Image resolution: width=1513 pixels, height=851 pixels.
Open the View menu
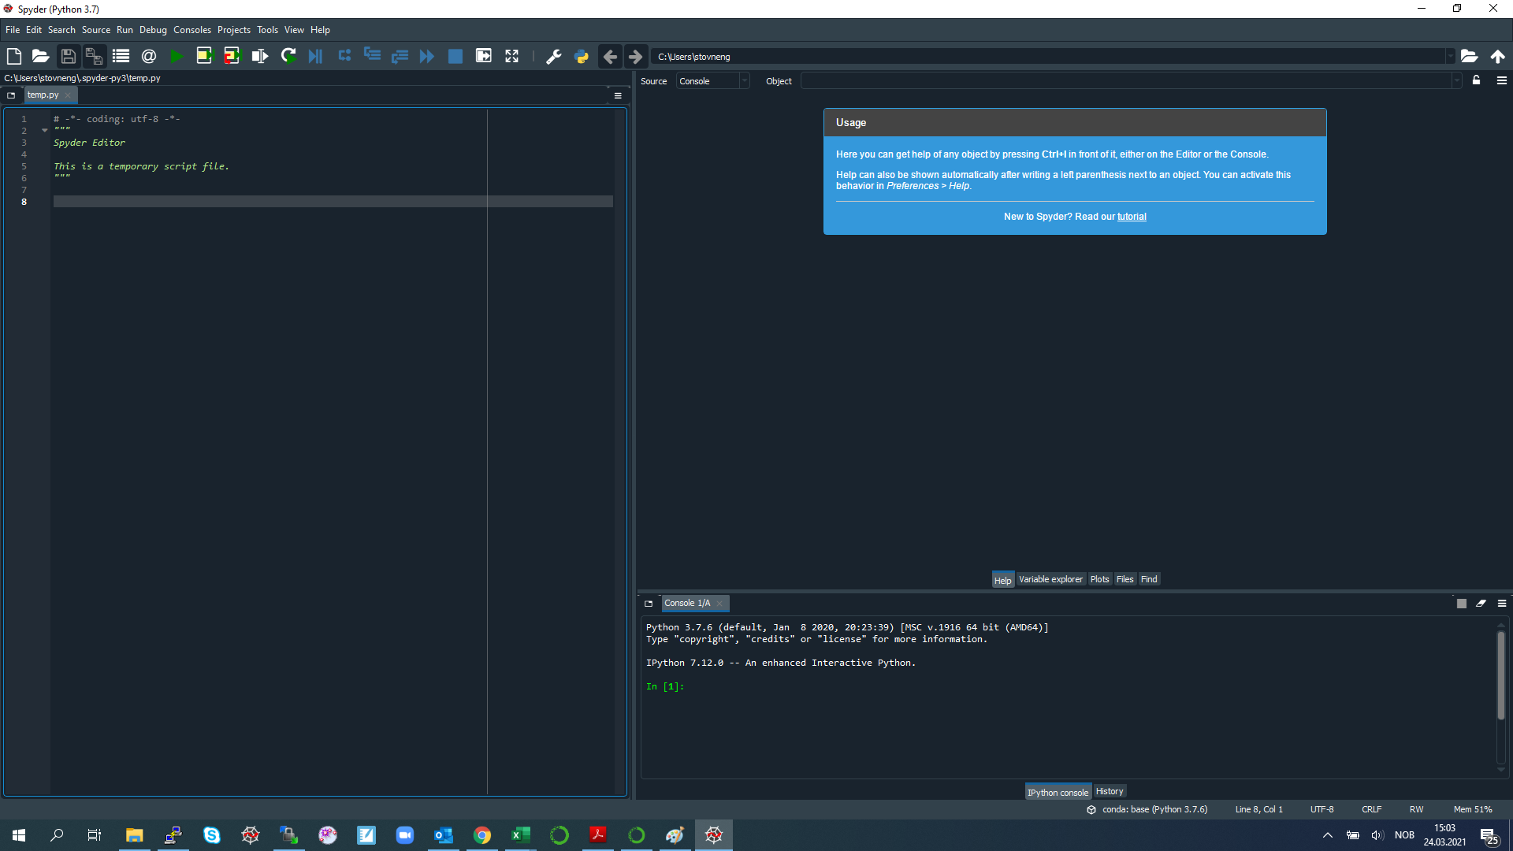click(x=294, y=30)
